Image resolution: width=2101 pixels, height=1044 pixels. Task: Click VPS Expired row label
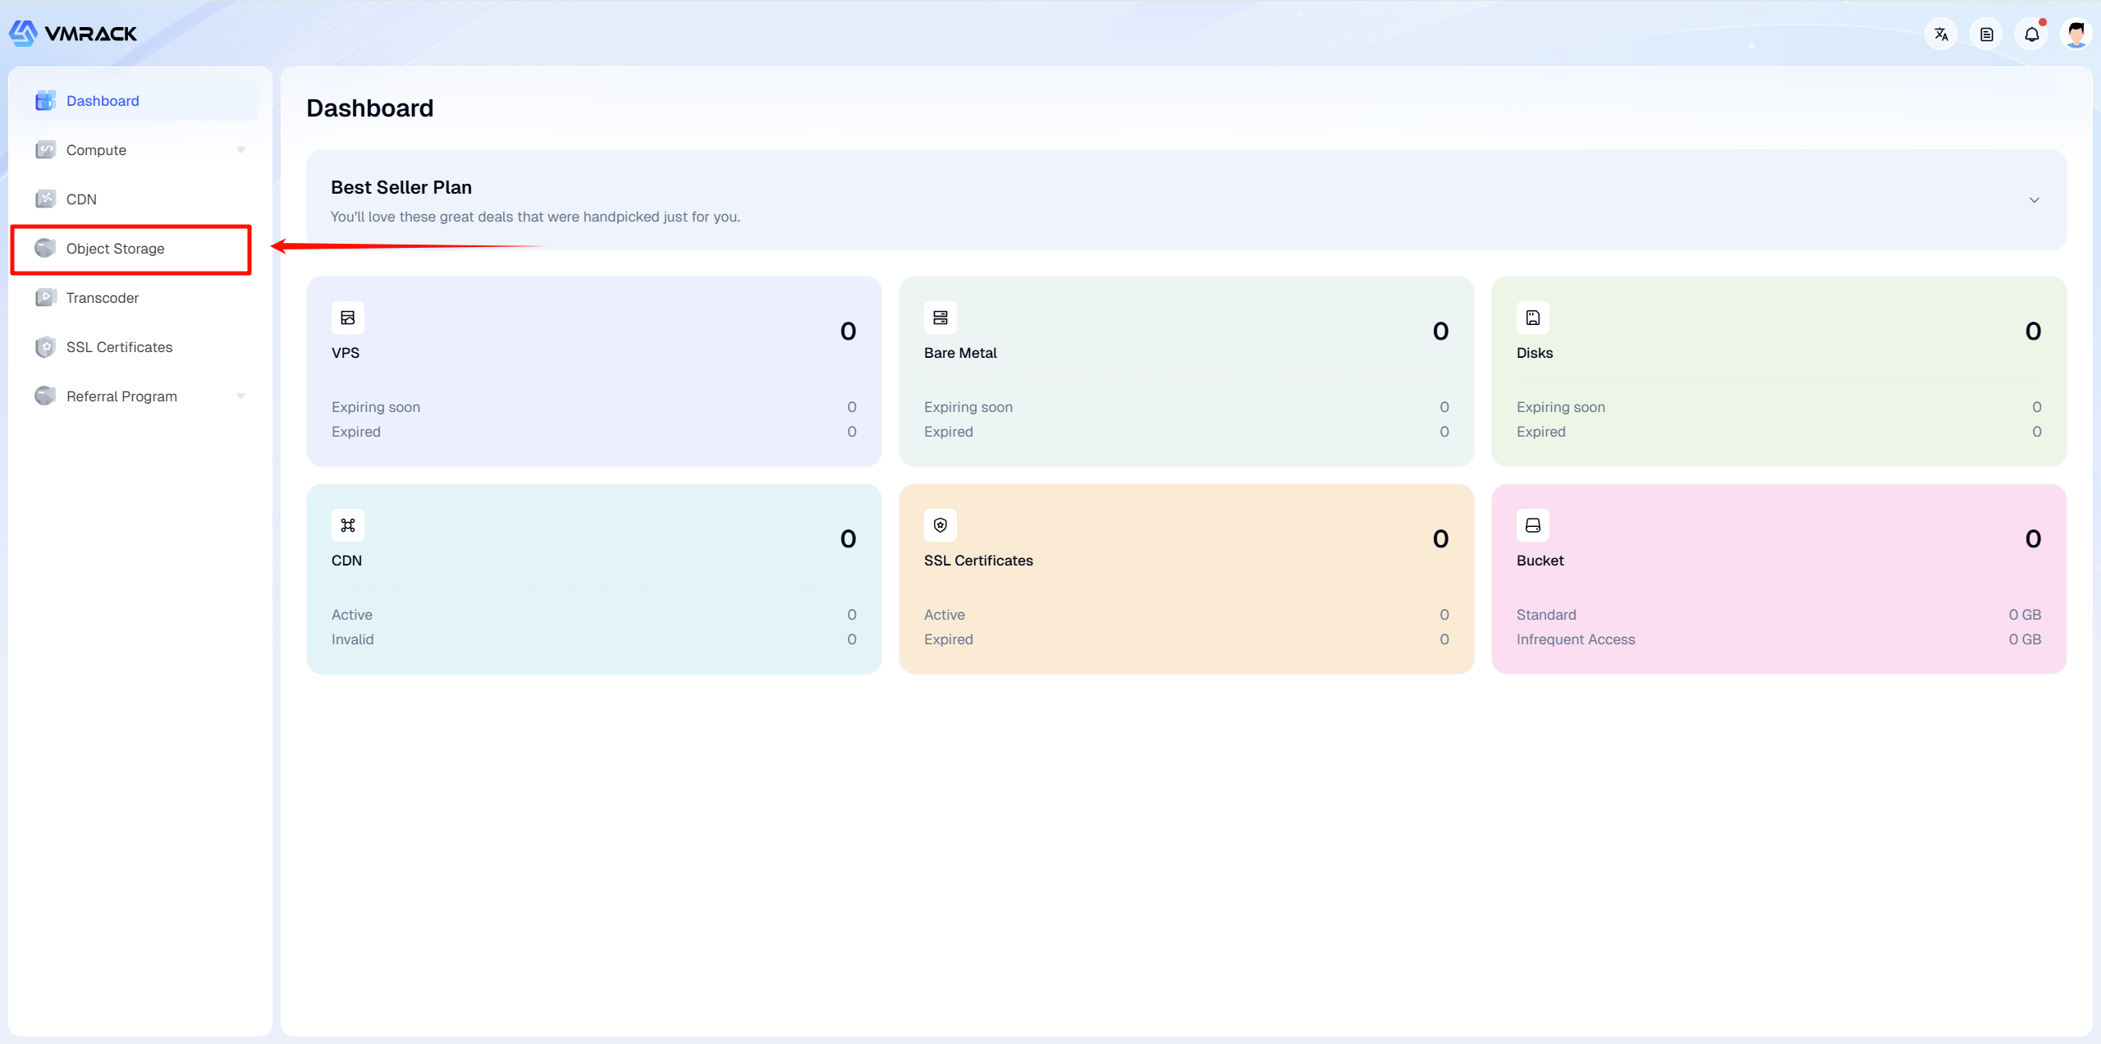click(356, 432)
